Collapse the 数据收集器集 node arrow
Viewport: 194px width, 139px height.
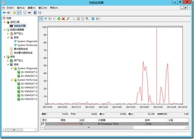pyautogui.click(x=5, y=30)
